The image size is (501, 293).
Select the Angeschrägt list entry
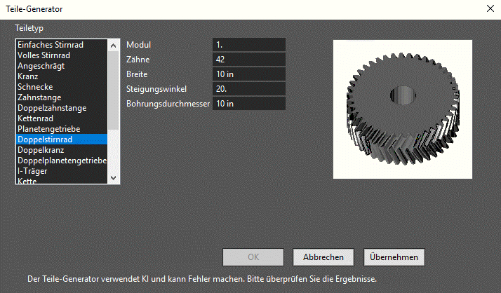click(62, 66)
